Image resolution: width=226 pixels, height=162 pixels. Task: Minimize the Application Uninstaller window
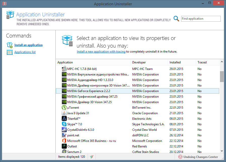click(203, 3)
